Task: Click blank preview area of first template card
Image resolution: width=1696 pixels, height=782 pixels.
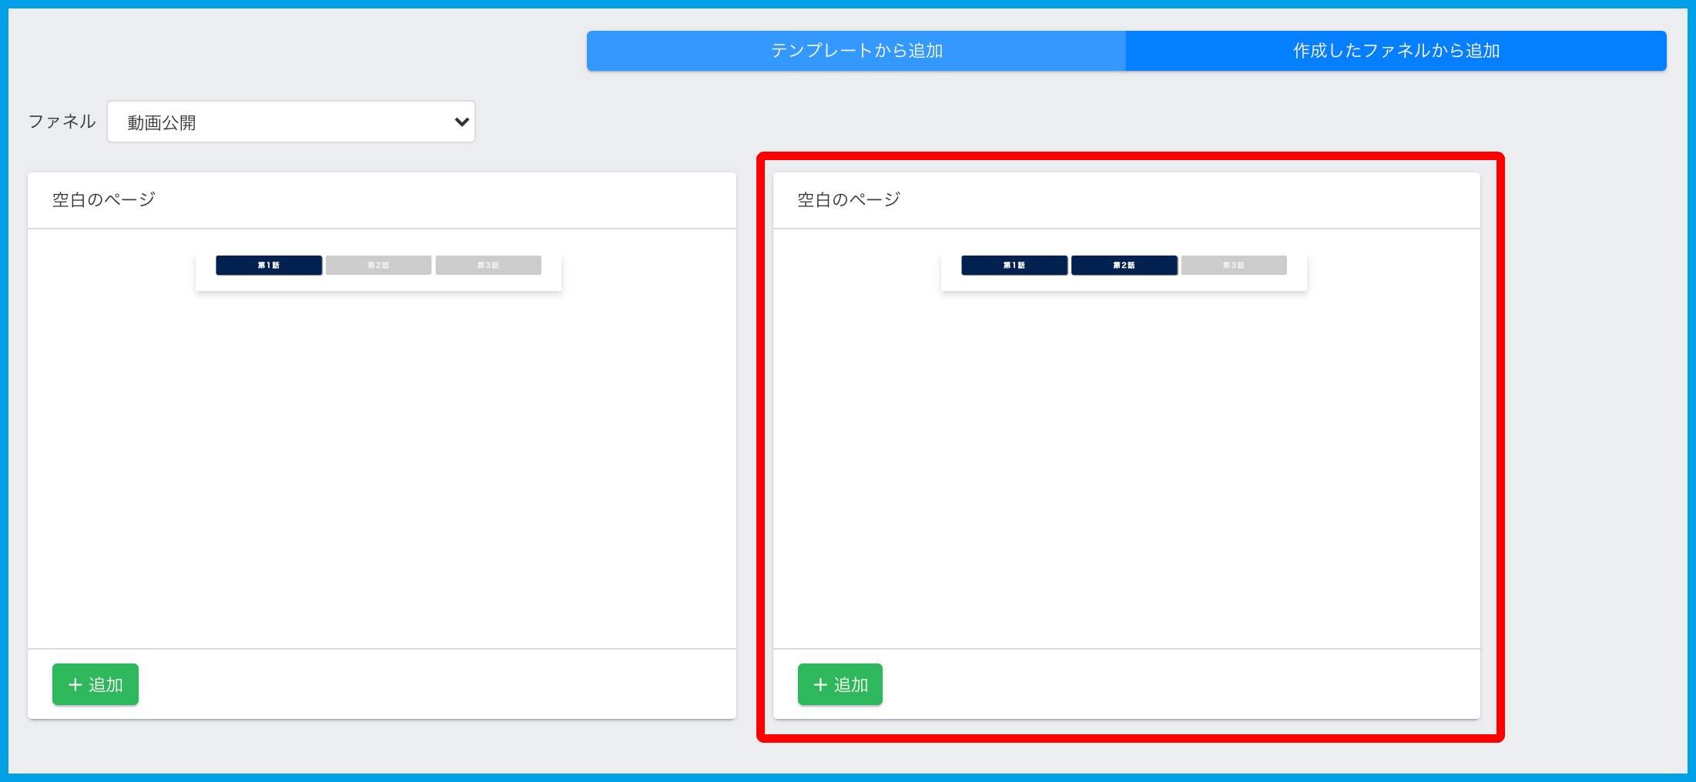Action: pos(381,462)
